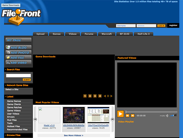The image size is (183, 138).
Task: Open the Add File page
Action: 19,57
